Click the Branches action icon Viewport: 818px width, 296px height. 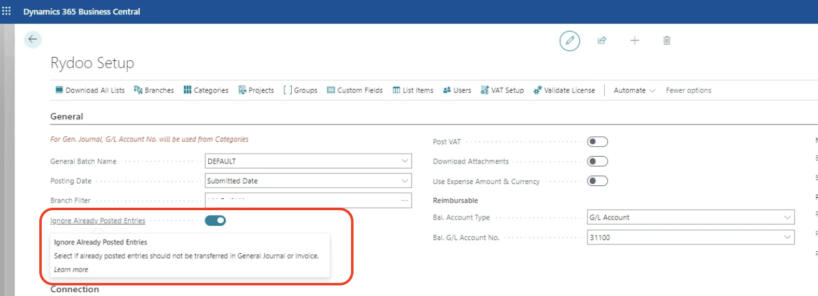[138, 90]
